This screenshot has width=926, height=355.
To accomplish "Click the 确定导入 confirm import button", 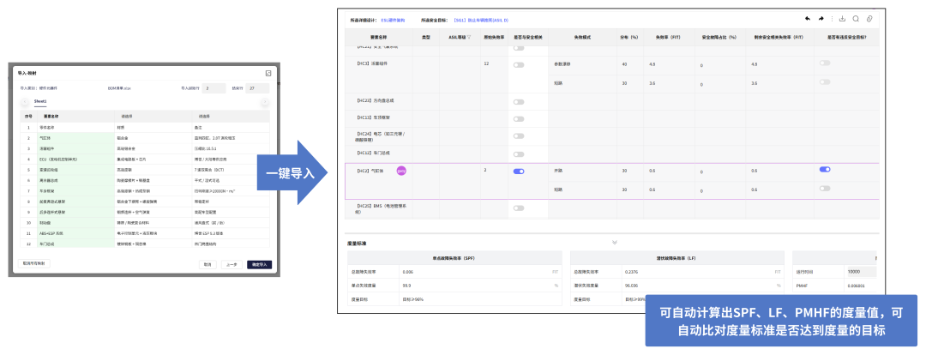I will (x=260, y=265).
